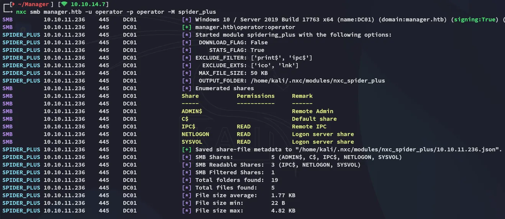505x219 pixels.
Task: Click the STATS_FLAG: True option line
Action: (x=236, y=50)
